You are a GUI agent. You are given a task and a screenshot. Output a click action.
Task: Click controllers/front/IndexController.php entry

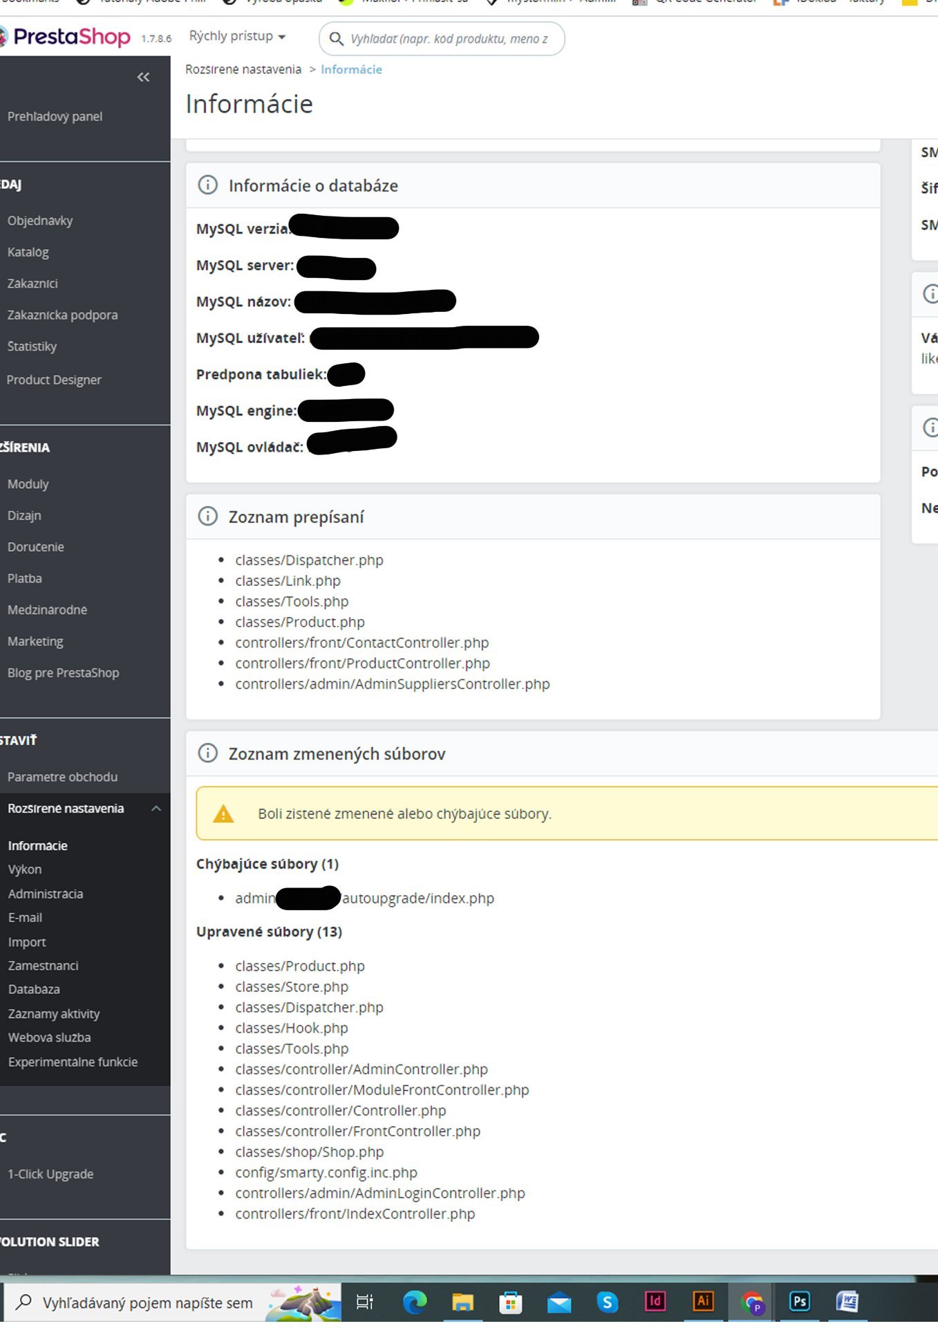pos(355,1214)
